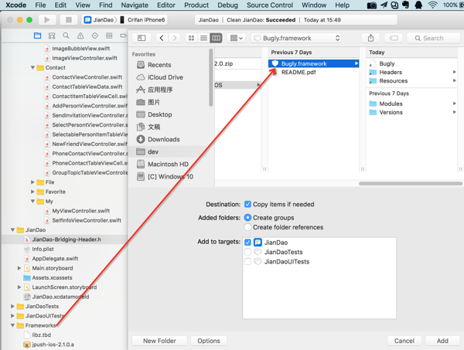Open the Issue navigator warning icon

pyautogui.click(x=80, y=36)
